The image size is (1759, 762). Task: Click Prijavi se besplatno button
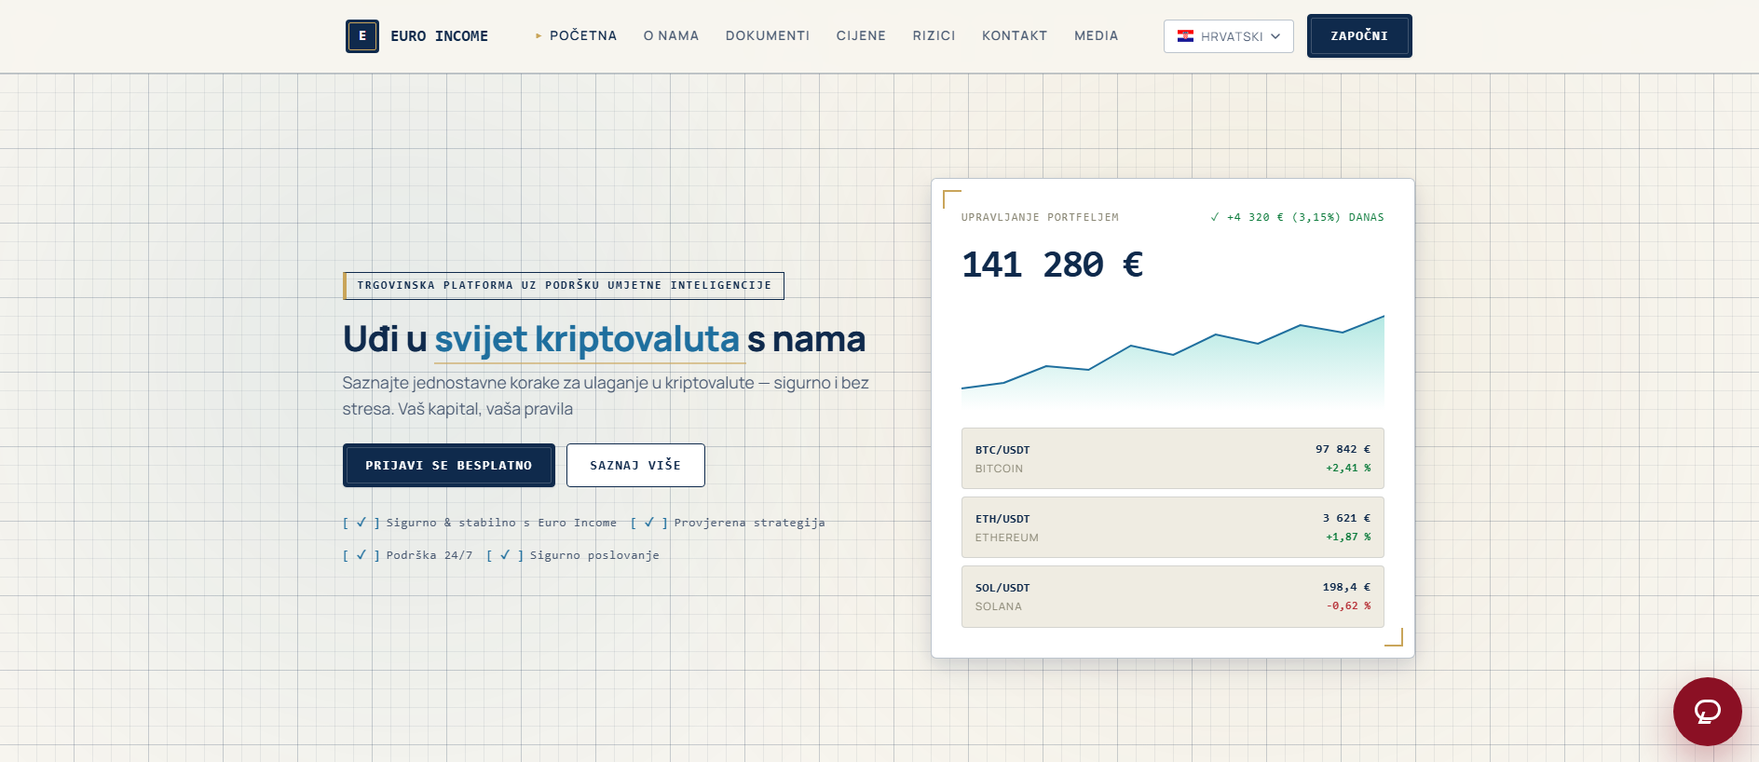point(449,466)
